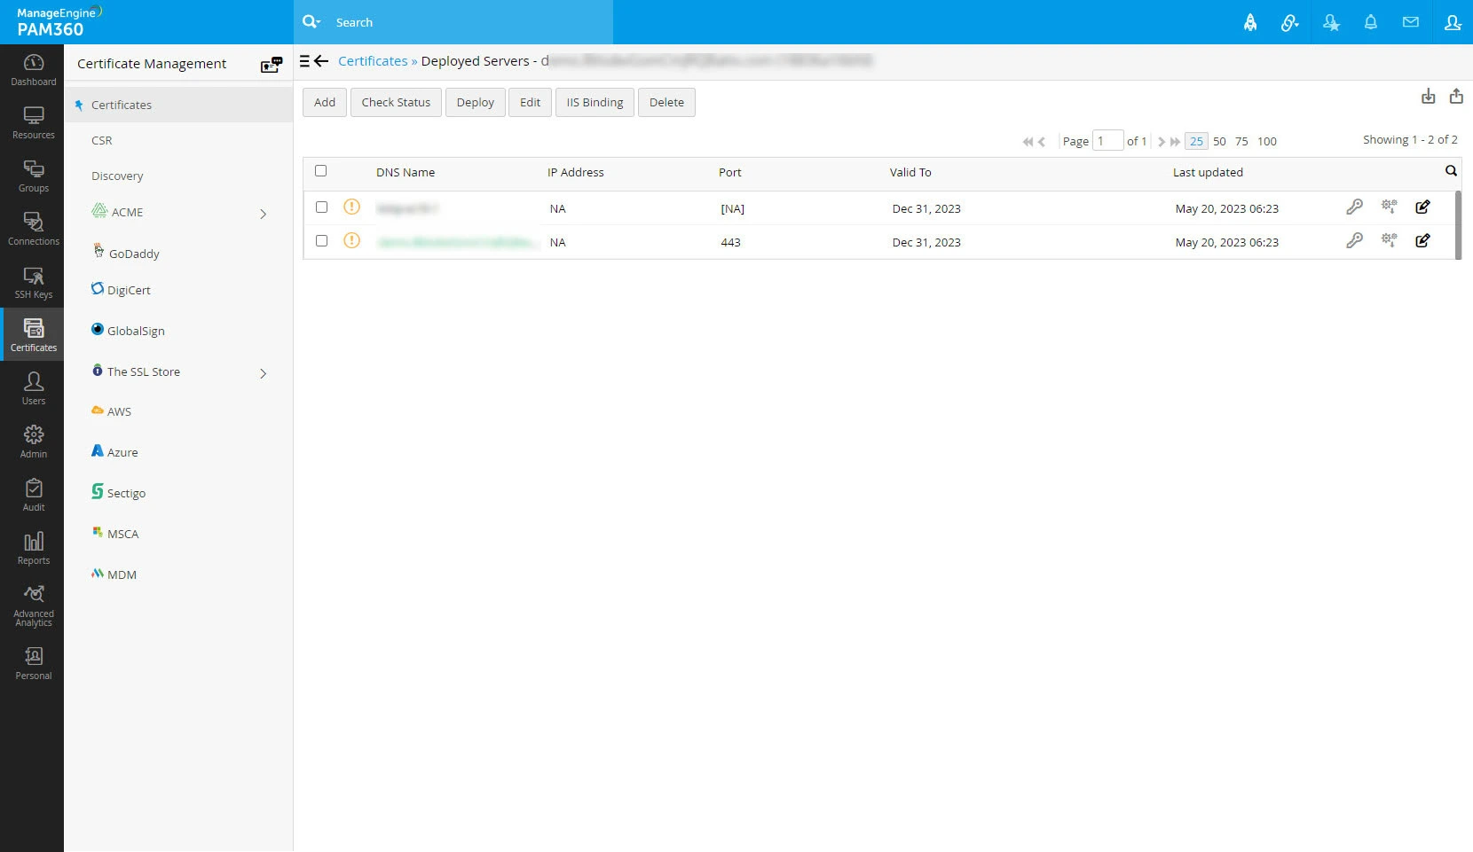Open SSH Keys in the left navigation
The width and height of the screenshot is (1473, 852).
34,282
